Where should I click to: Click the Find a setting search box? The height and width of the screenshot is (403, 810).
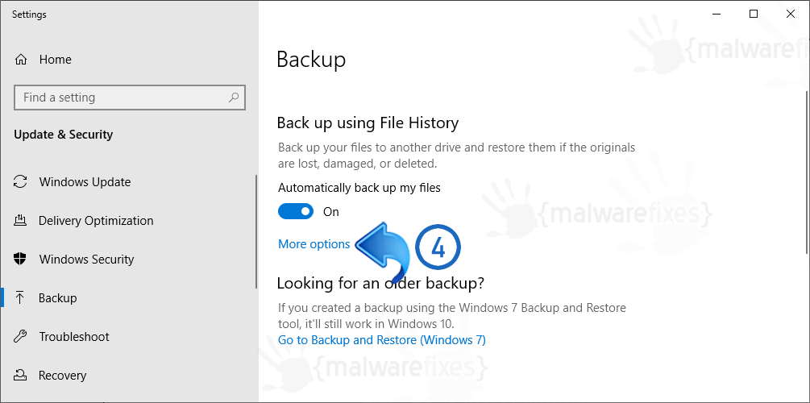pyautogui.click(x=130, y=98)
